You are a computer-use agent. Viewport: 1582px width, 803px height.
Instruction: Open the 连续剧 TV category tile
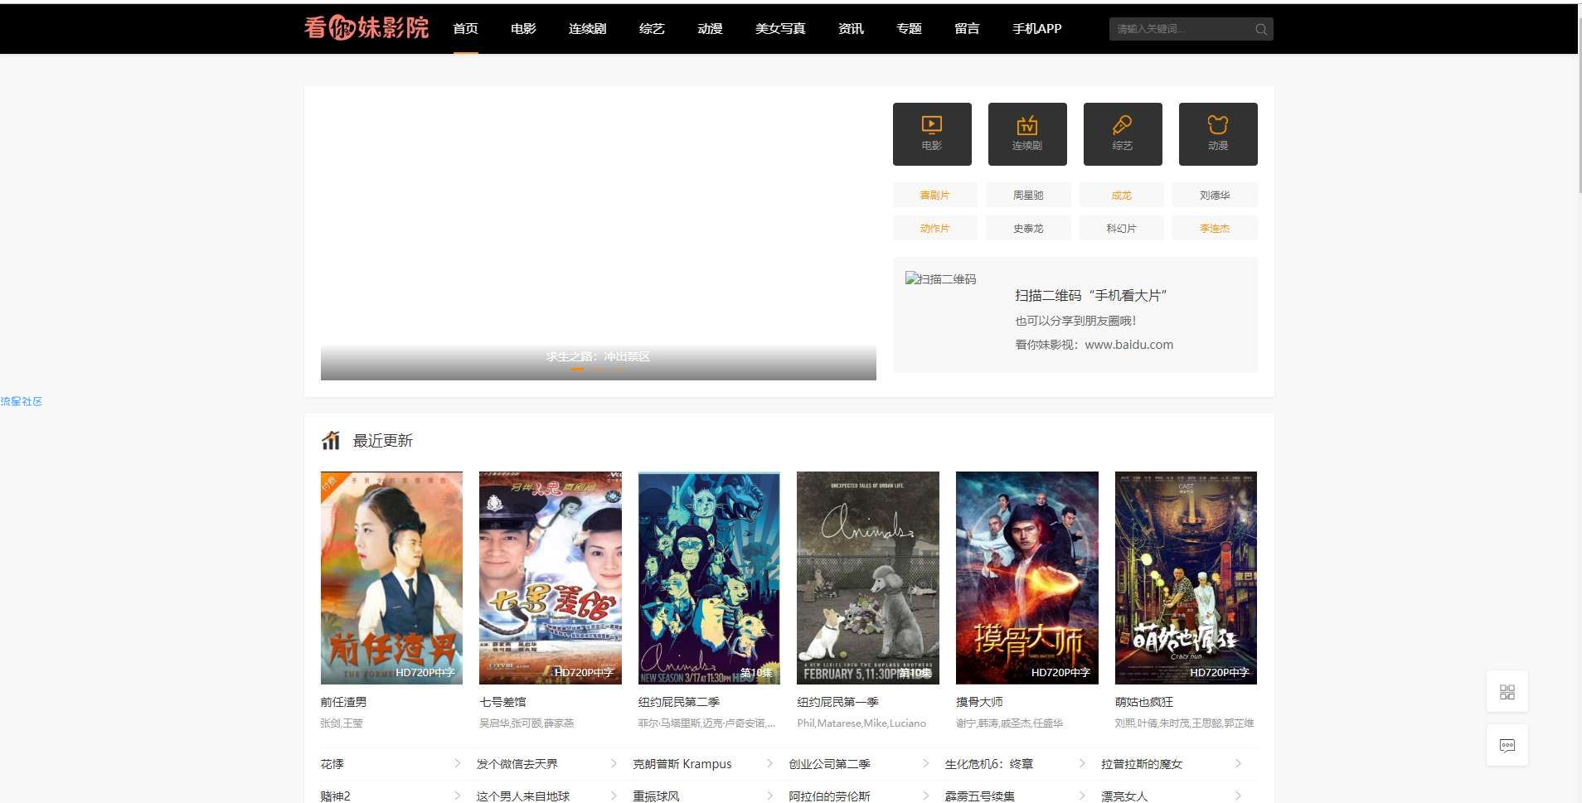(x=1027, y=134)
